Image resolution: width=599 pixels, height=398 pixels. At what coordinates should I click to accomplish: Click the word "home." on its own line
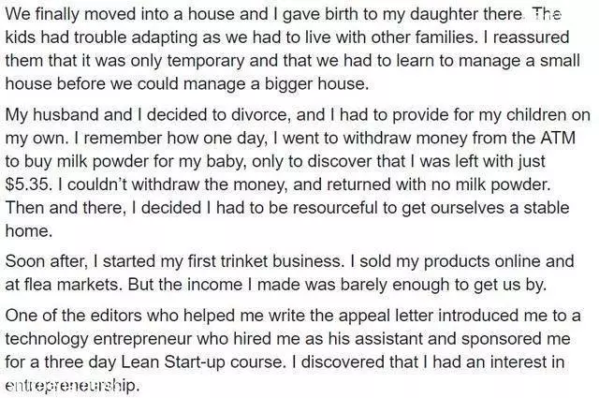[x=29, y=231]
